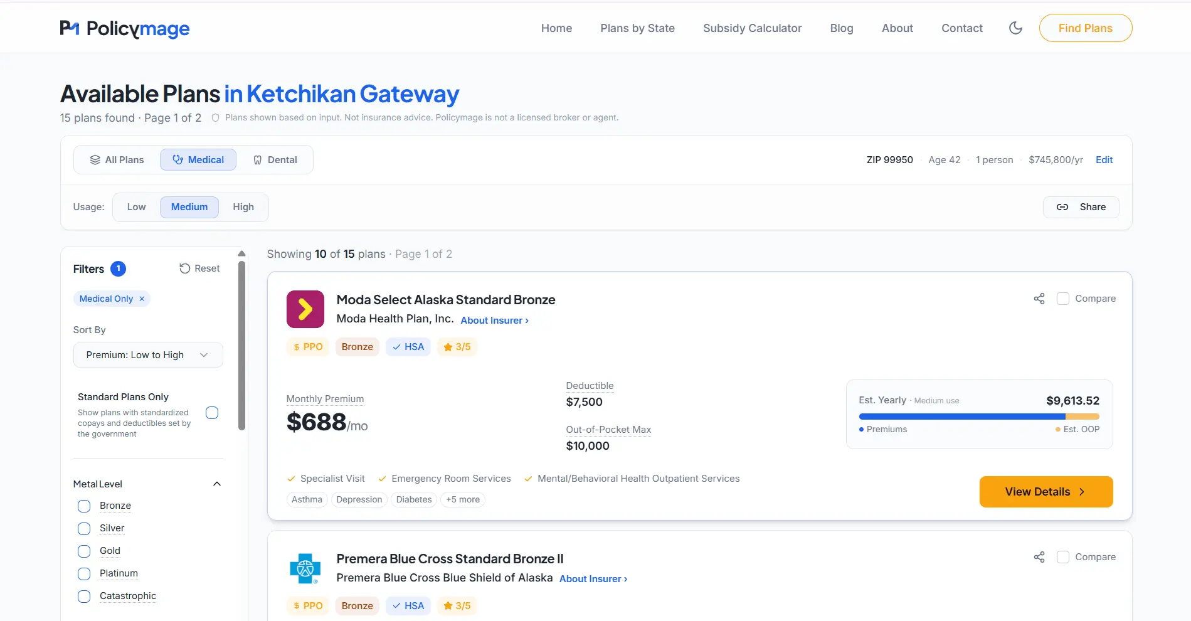This screenshot has height=621, width=1191.
Task: Open About Insurer for Premera Blue Cross
Action: pyautogui.click(x=593, y=579)
